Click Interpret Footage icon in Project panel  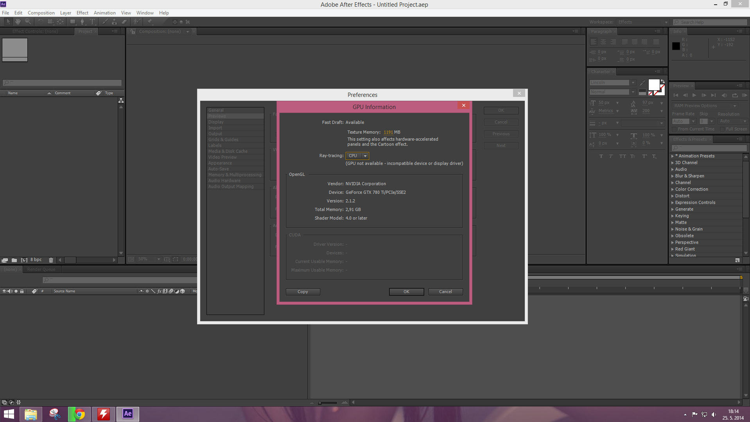(5, 260)
